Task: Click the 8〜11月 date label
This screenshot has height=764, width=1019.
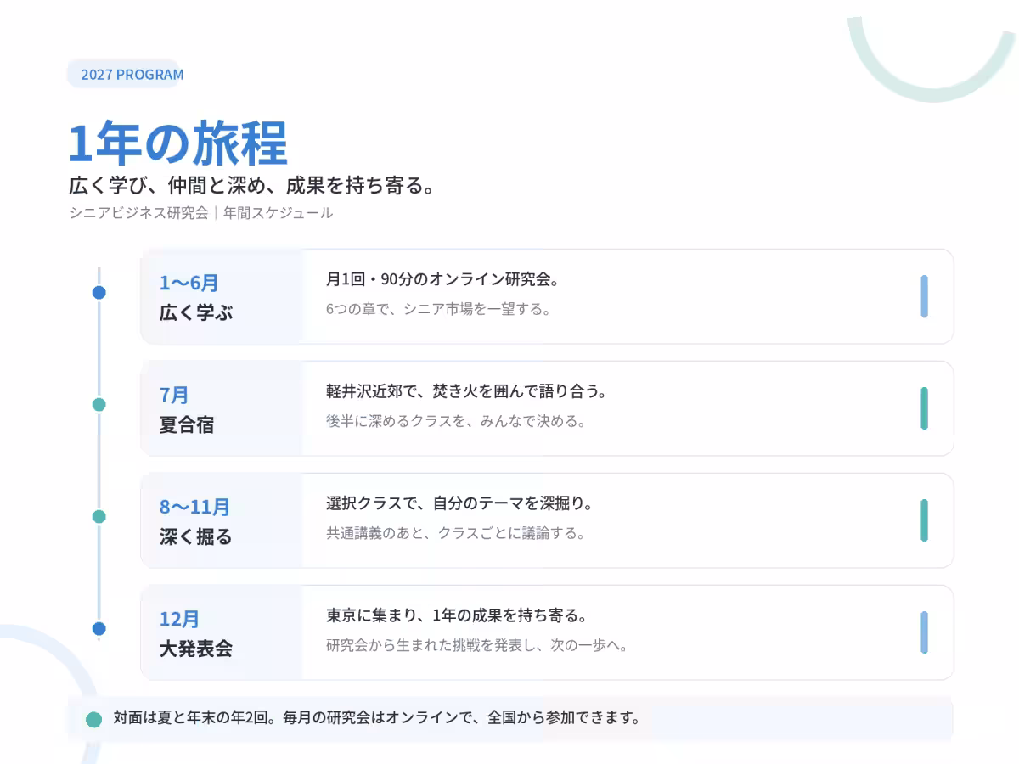Action: coord(194,507)
